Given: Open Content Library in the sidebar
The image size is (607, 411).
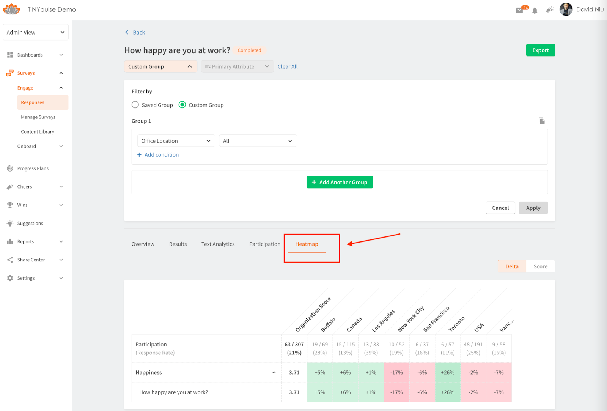Looking at the screenshot, I should click(38, 132).
